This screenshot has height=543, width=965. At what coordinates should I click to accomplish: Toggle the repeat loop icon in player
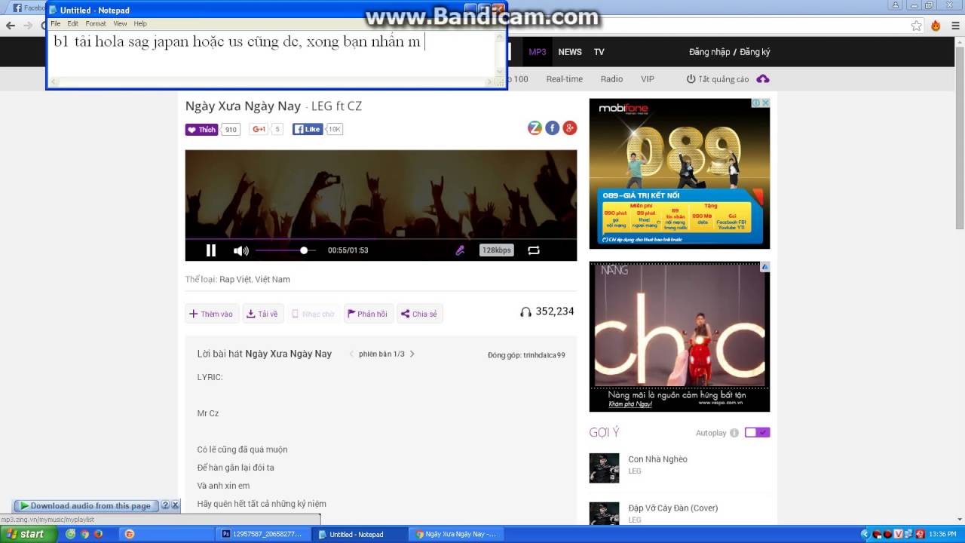tap(534, 250)
